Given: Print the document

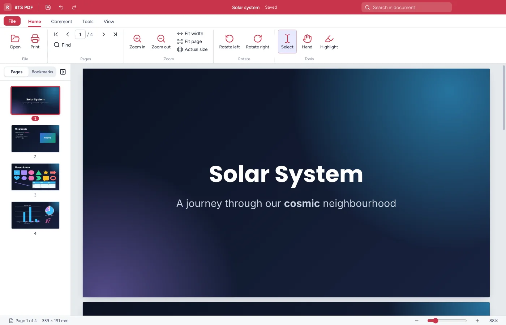Looking at the screenshot, I should pos(35,42).
